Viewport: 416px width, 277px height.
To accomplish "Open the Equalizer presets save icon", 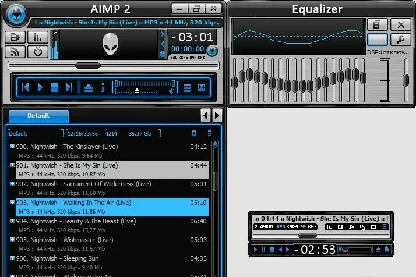I will (378, 24).
